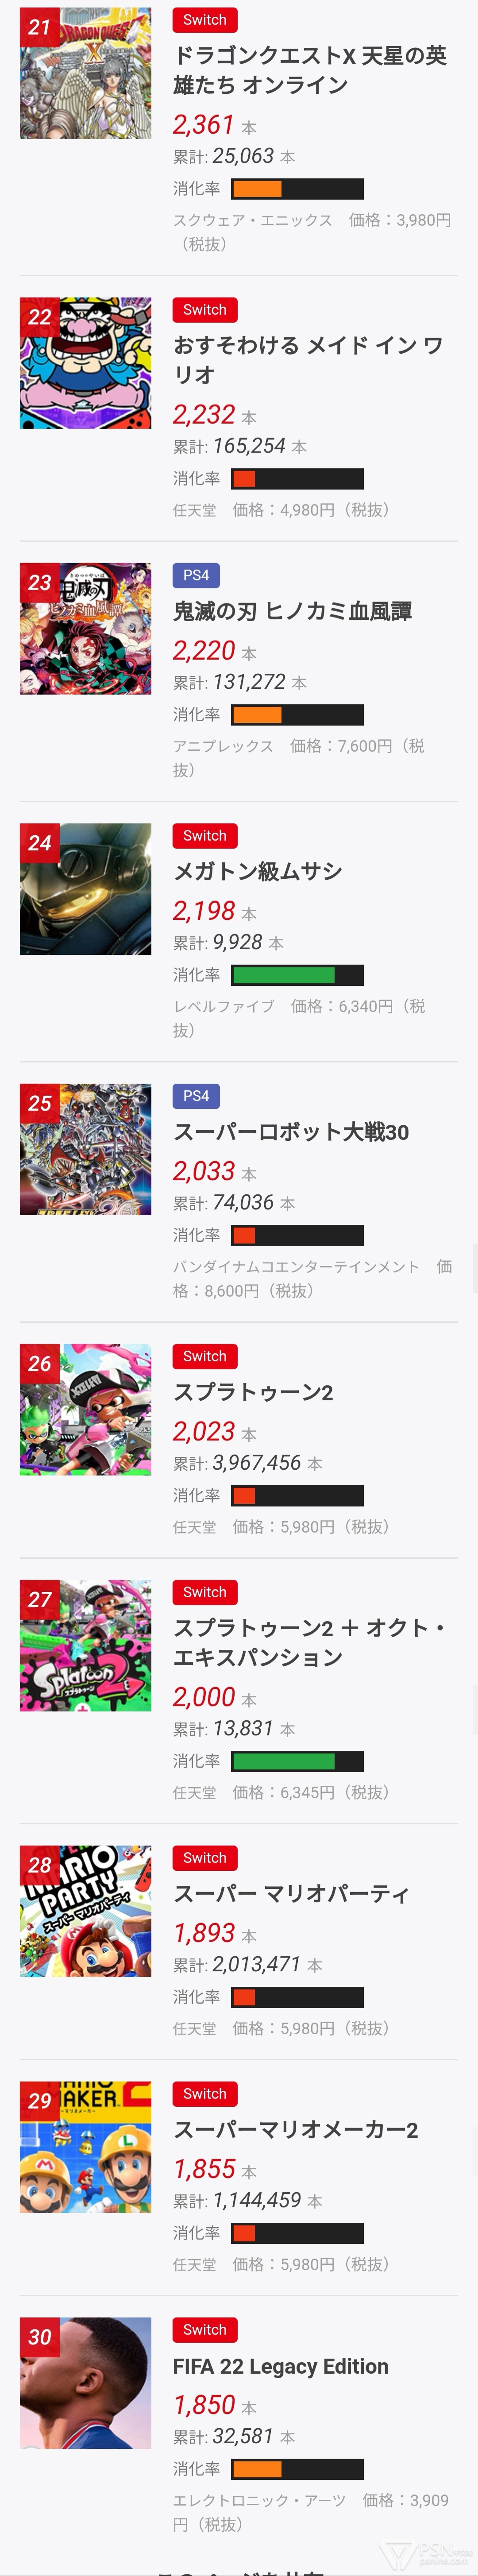The height and width of the screenshot is (2576, 478).
Task: Open the Dragon Quest X cover thumbnail
Action: [x=86, y=73]
